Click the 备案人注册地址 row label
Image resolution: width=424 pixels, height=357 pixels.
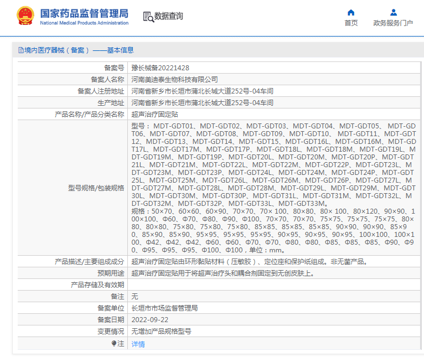101,91
